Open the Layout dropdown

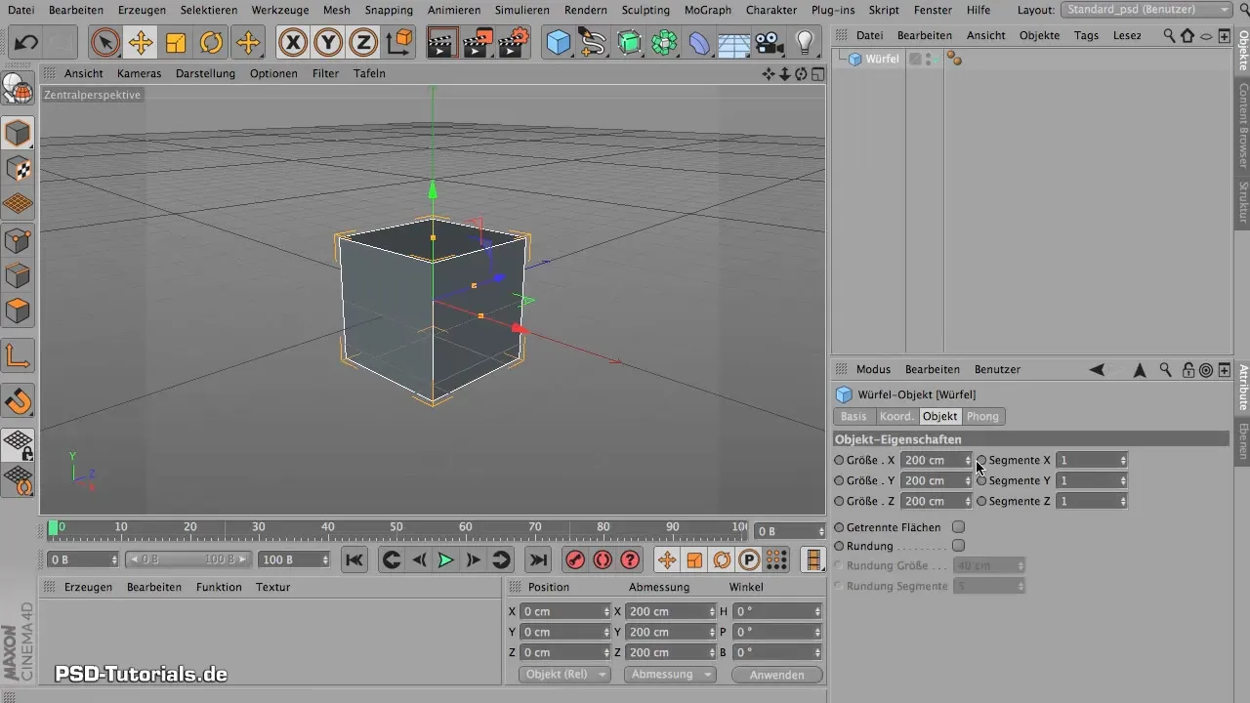(x=1146, y=10)
